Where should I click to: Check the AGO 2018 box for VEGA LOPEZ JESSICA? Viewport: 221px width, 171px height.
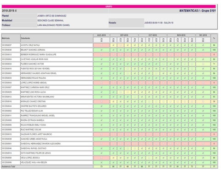pos(101,158)
